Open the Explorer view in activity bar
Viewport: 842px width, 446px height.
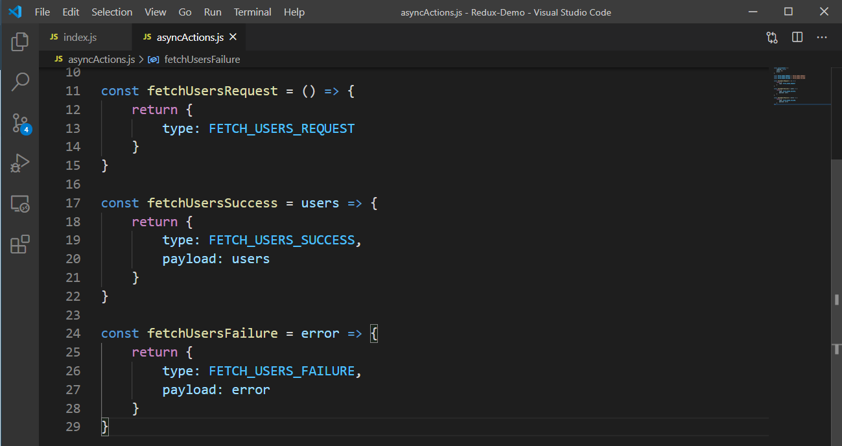coord(20,42)
